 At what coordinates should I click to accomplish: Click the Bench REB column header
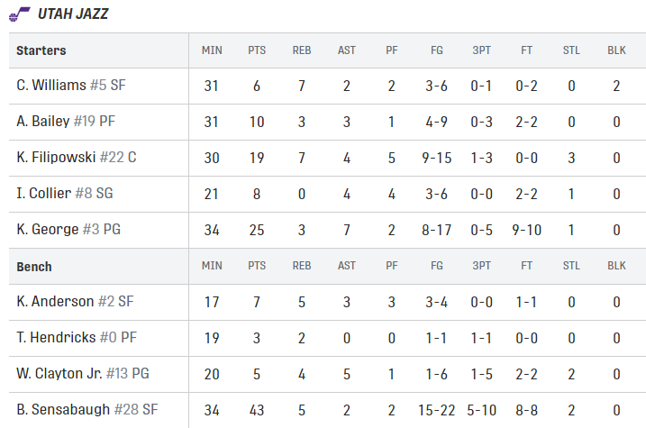point(302,266)
